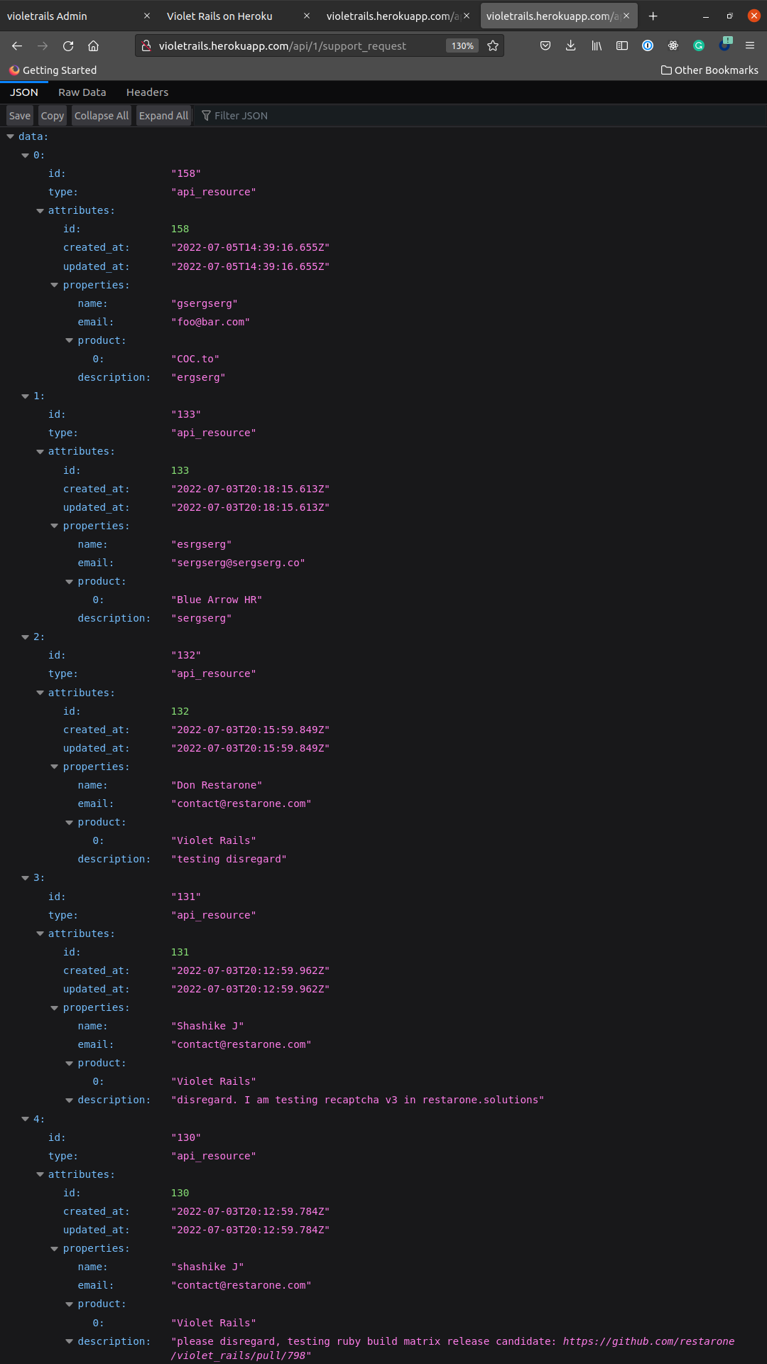The image size is (767, 1364).
Task: Open site permissions shield in address bar
Action: pyautogui.click(x=146, y=45)
